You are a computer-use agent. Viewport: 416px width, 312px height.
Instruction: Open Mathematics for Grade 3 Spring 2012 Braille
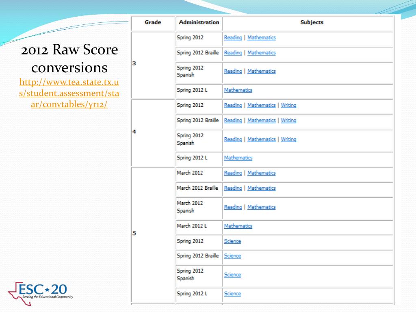pos(261,53)
